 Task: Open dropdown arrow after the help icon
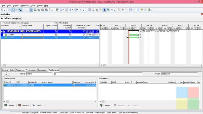click(152, 10)
